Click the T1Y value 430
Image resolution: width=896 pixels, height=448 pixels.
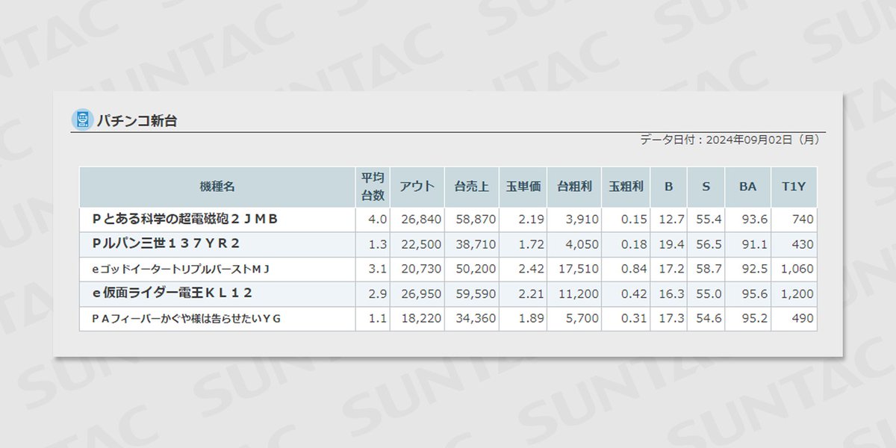point(803,244)
